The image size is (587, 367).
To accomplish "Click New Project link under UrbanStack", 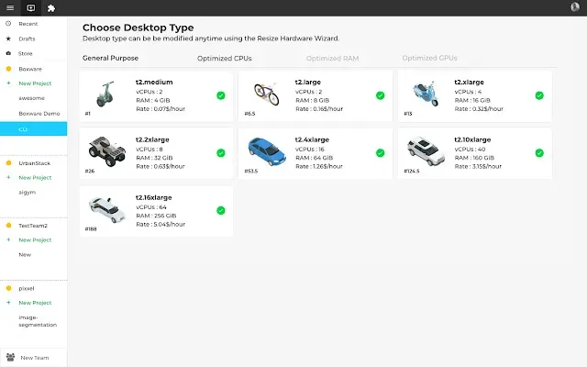I will pos(35,177).
